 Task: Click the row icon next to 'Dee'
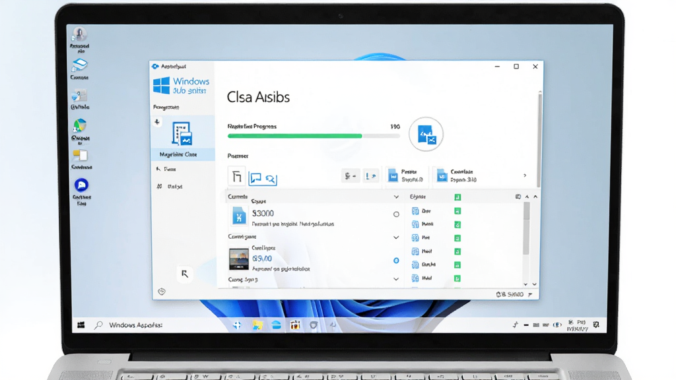click(415, 210)
